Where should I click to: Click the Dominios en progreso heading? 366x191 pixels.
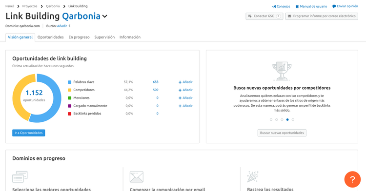[x=39, y=158]
